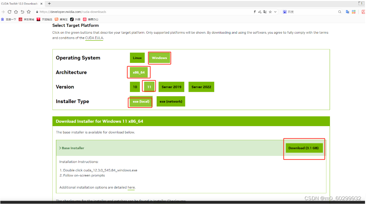Click the address bar URL field

[145, 12]
